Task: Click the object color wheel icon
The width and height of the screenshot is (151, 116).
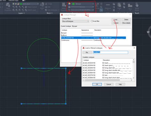Action: [69, 4]
